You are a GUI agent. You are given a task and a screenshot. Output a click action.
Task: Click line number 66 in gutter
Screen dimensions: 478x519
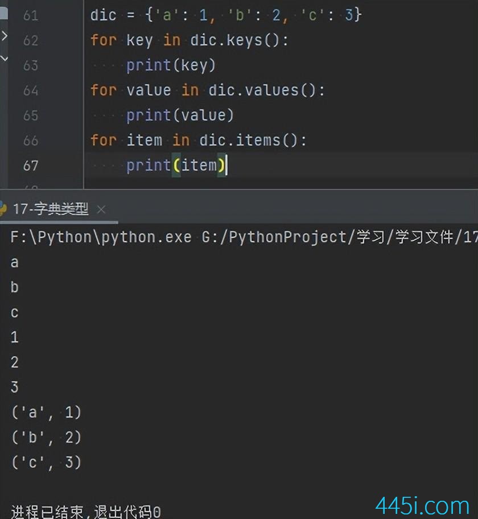coord(31,141)
